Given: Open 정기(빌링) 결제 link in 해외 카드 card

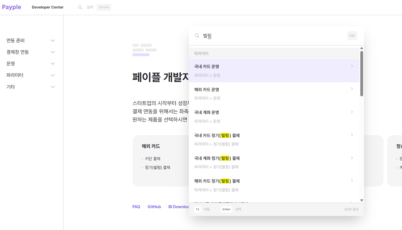Looking at the screenshot, I should coord(158,167).
